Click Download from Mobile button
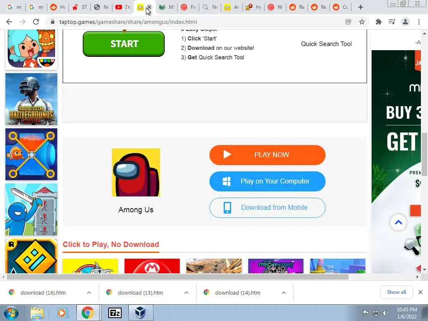The image size is (428, 321). 267,208
